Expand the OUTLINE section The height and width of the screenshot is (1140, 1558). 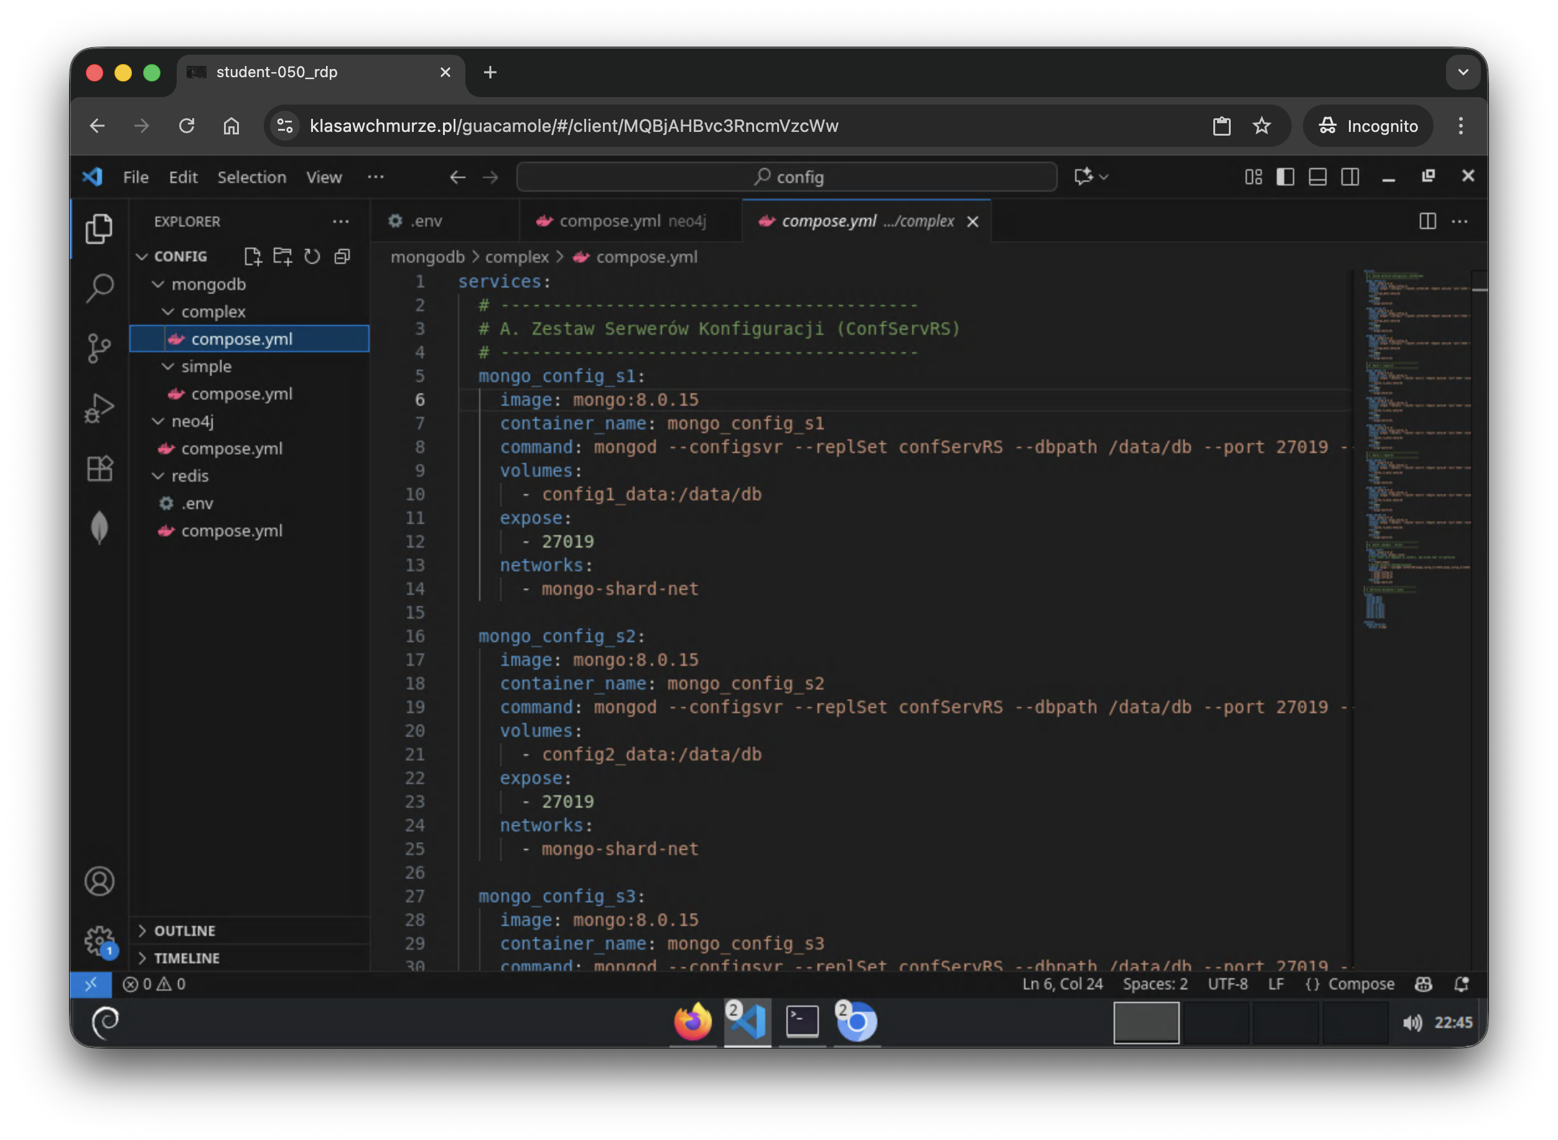184,930
